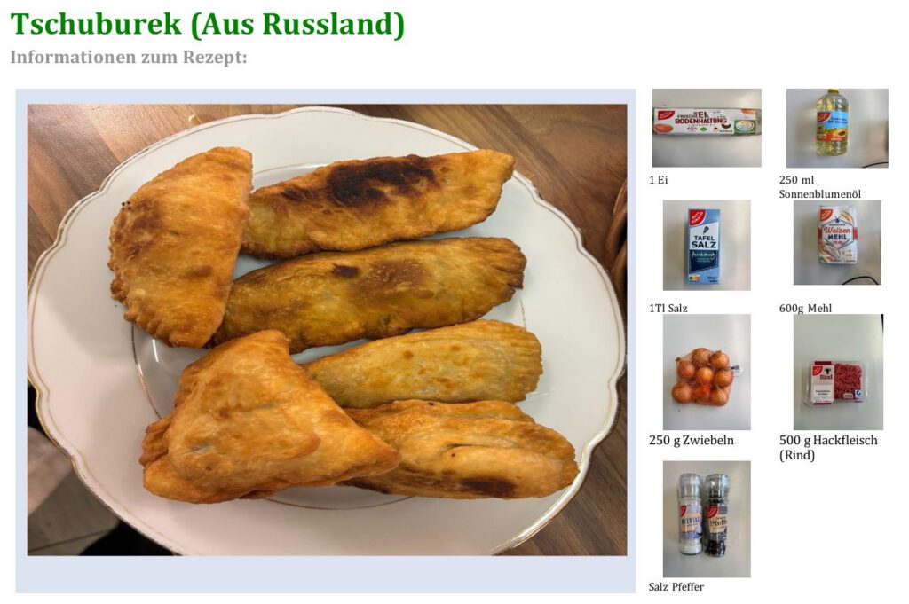The image size is (909, 604).
Task: Click the 'Salz Pfeffer' caption
Action: pos(676,586)
